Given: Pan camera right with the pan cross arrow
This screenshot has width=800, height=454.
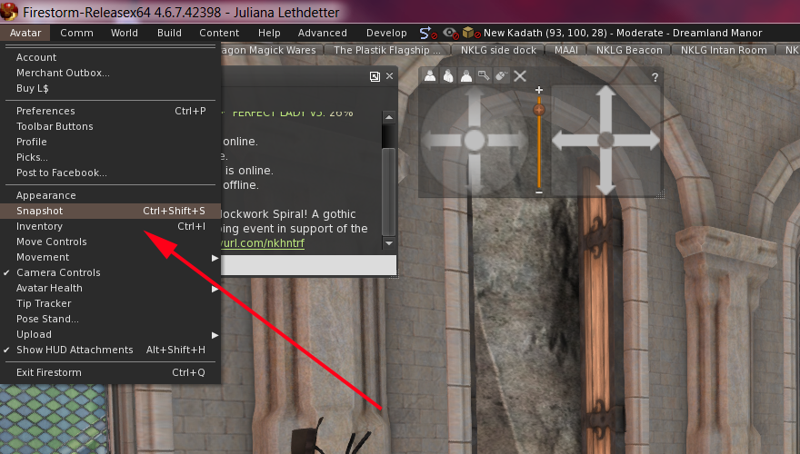Looking at the screenshot, I should click(638, 140).
